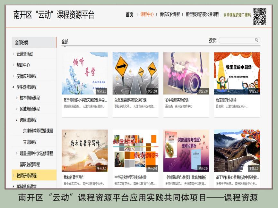278x208 pixels.
Task: Open the 教室里的小剧场 course thumbnail
Action: pyautogui.click(x=237, y=73)
